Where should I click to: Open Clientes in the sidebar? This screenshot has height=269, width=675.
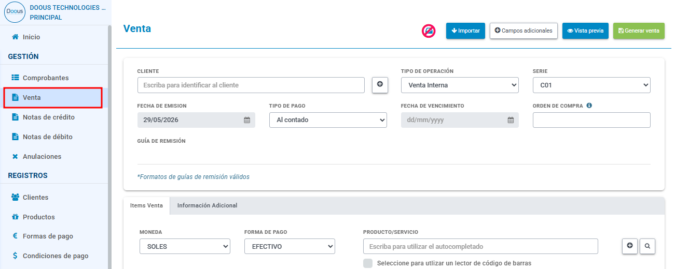tap(54, 197)
